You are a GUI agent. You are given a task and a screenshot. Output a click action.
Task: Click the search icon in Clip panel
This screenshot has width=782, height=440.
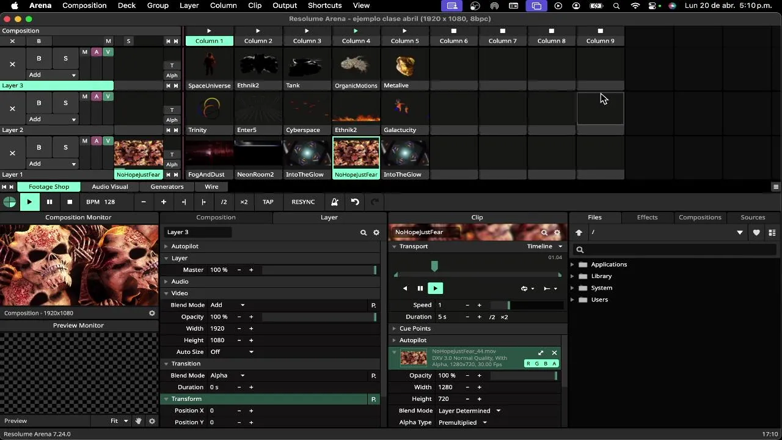(x=544, y=233)
